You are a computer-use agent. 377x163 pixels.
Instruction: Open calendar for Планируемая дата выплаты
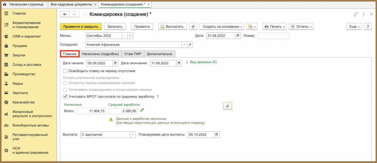pos(216,135)
